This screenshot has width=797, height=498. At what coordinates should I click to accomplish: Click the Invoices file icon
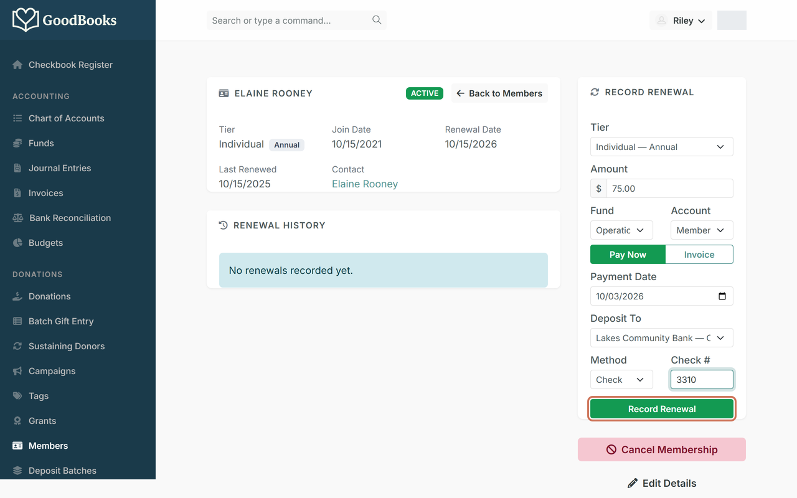point(17,193)
